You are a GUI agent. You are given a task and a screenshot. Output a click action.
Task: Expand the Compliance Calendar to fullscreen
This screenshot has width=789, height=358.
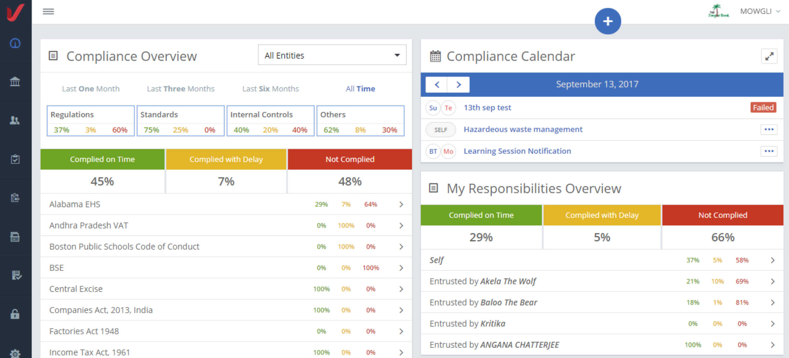click(769, 57)
